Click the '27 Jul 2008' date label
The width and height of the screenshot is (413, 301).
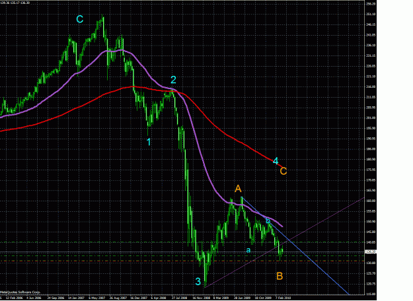click(x=180, y=298)
